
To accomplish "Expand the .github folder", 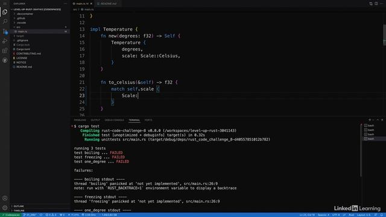I will click(x=21, y=18).
